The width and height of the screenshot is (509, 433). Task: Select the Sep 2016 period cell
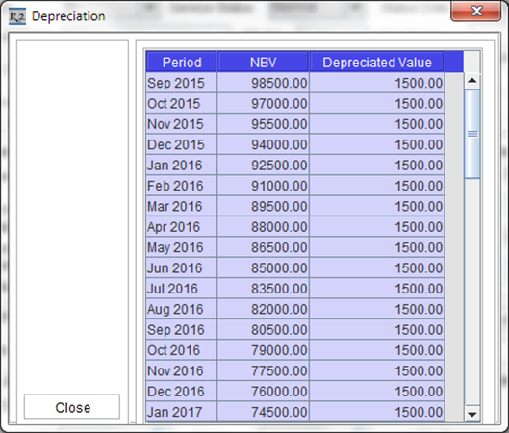coord(182,330)
